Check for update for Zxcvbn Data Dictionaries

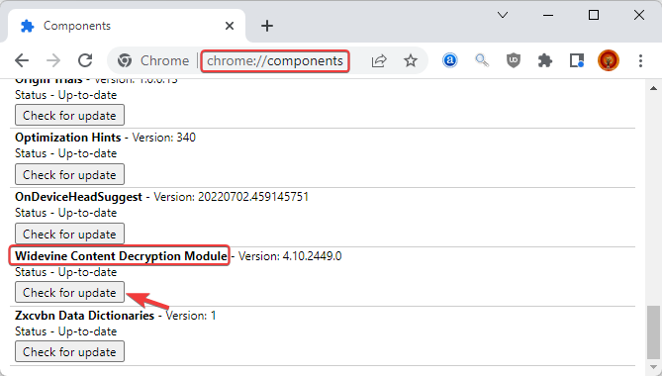(69, 351)
